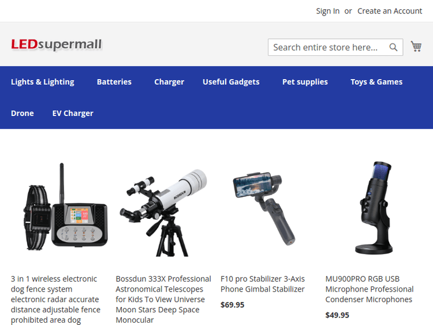Open the Useful Gadgets category
433x325 pixels.
pyautogui.click(x=231, y=82)
